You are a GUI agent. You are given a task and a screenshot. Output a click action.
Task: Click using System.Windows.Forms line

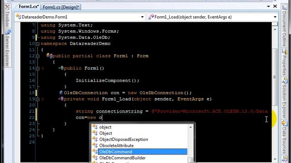(80, 31)
